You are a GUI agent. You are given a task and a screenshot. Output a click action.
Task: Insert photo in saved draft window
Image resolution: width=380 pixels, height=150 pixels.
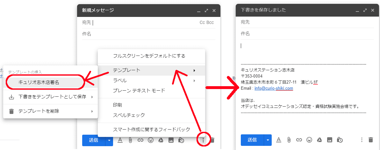[330, 140]
